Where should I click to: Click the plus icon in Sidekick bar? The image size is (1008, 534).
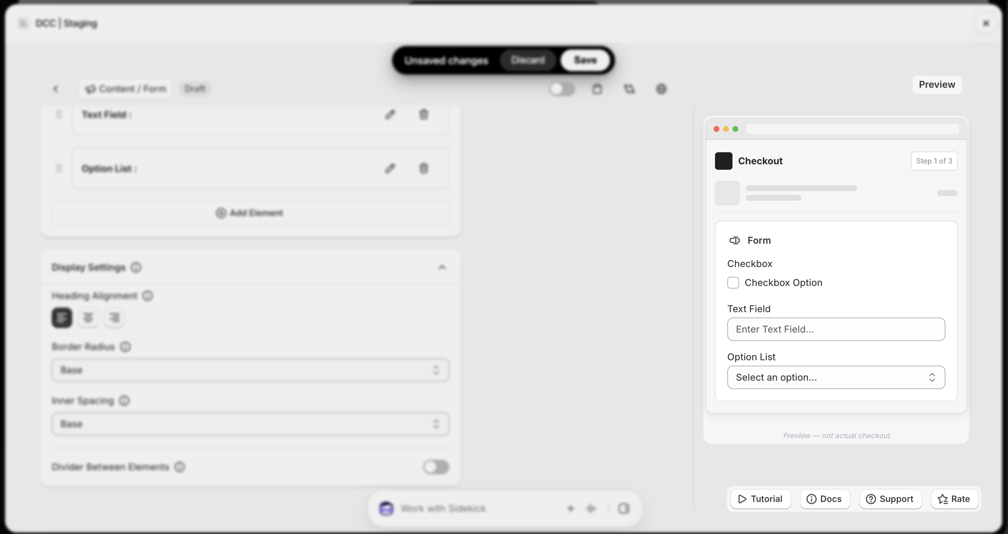point(570,508)
